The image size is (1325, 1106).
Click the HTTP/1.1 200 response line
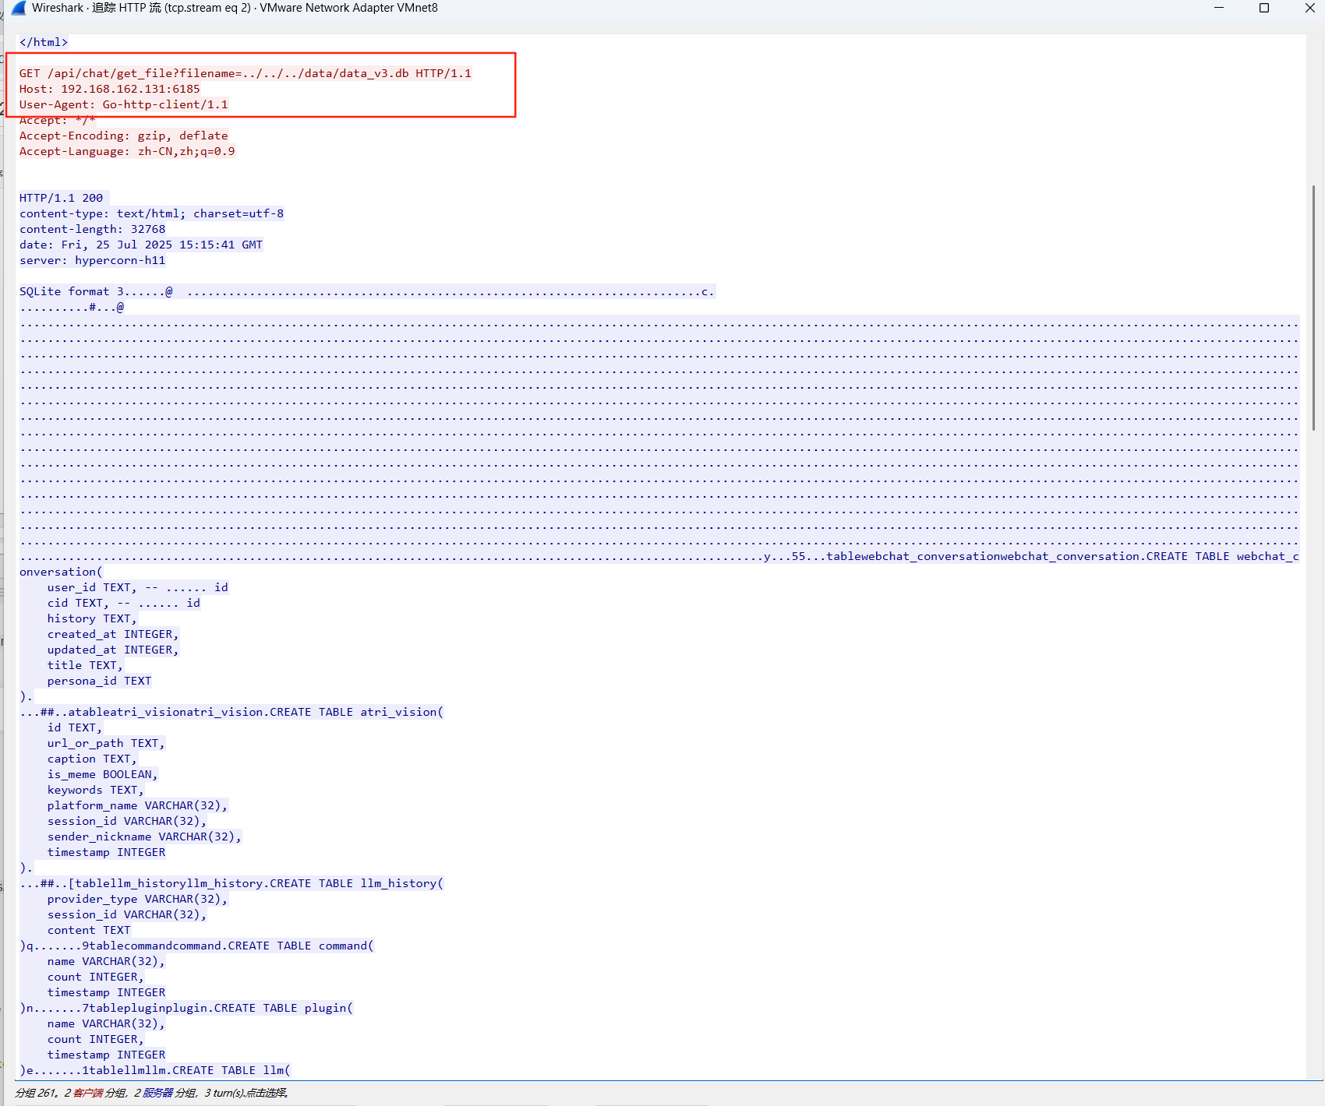coord(62,198)
